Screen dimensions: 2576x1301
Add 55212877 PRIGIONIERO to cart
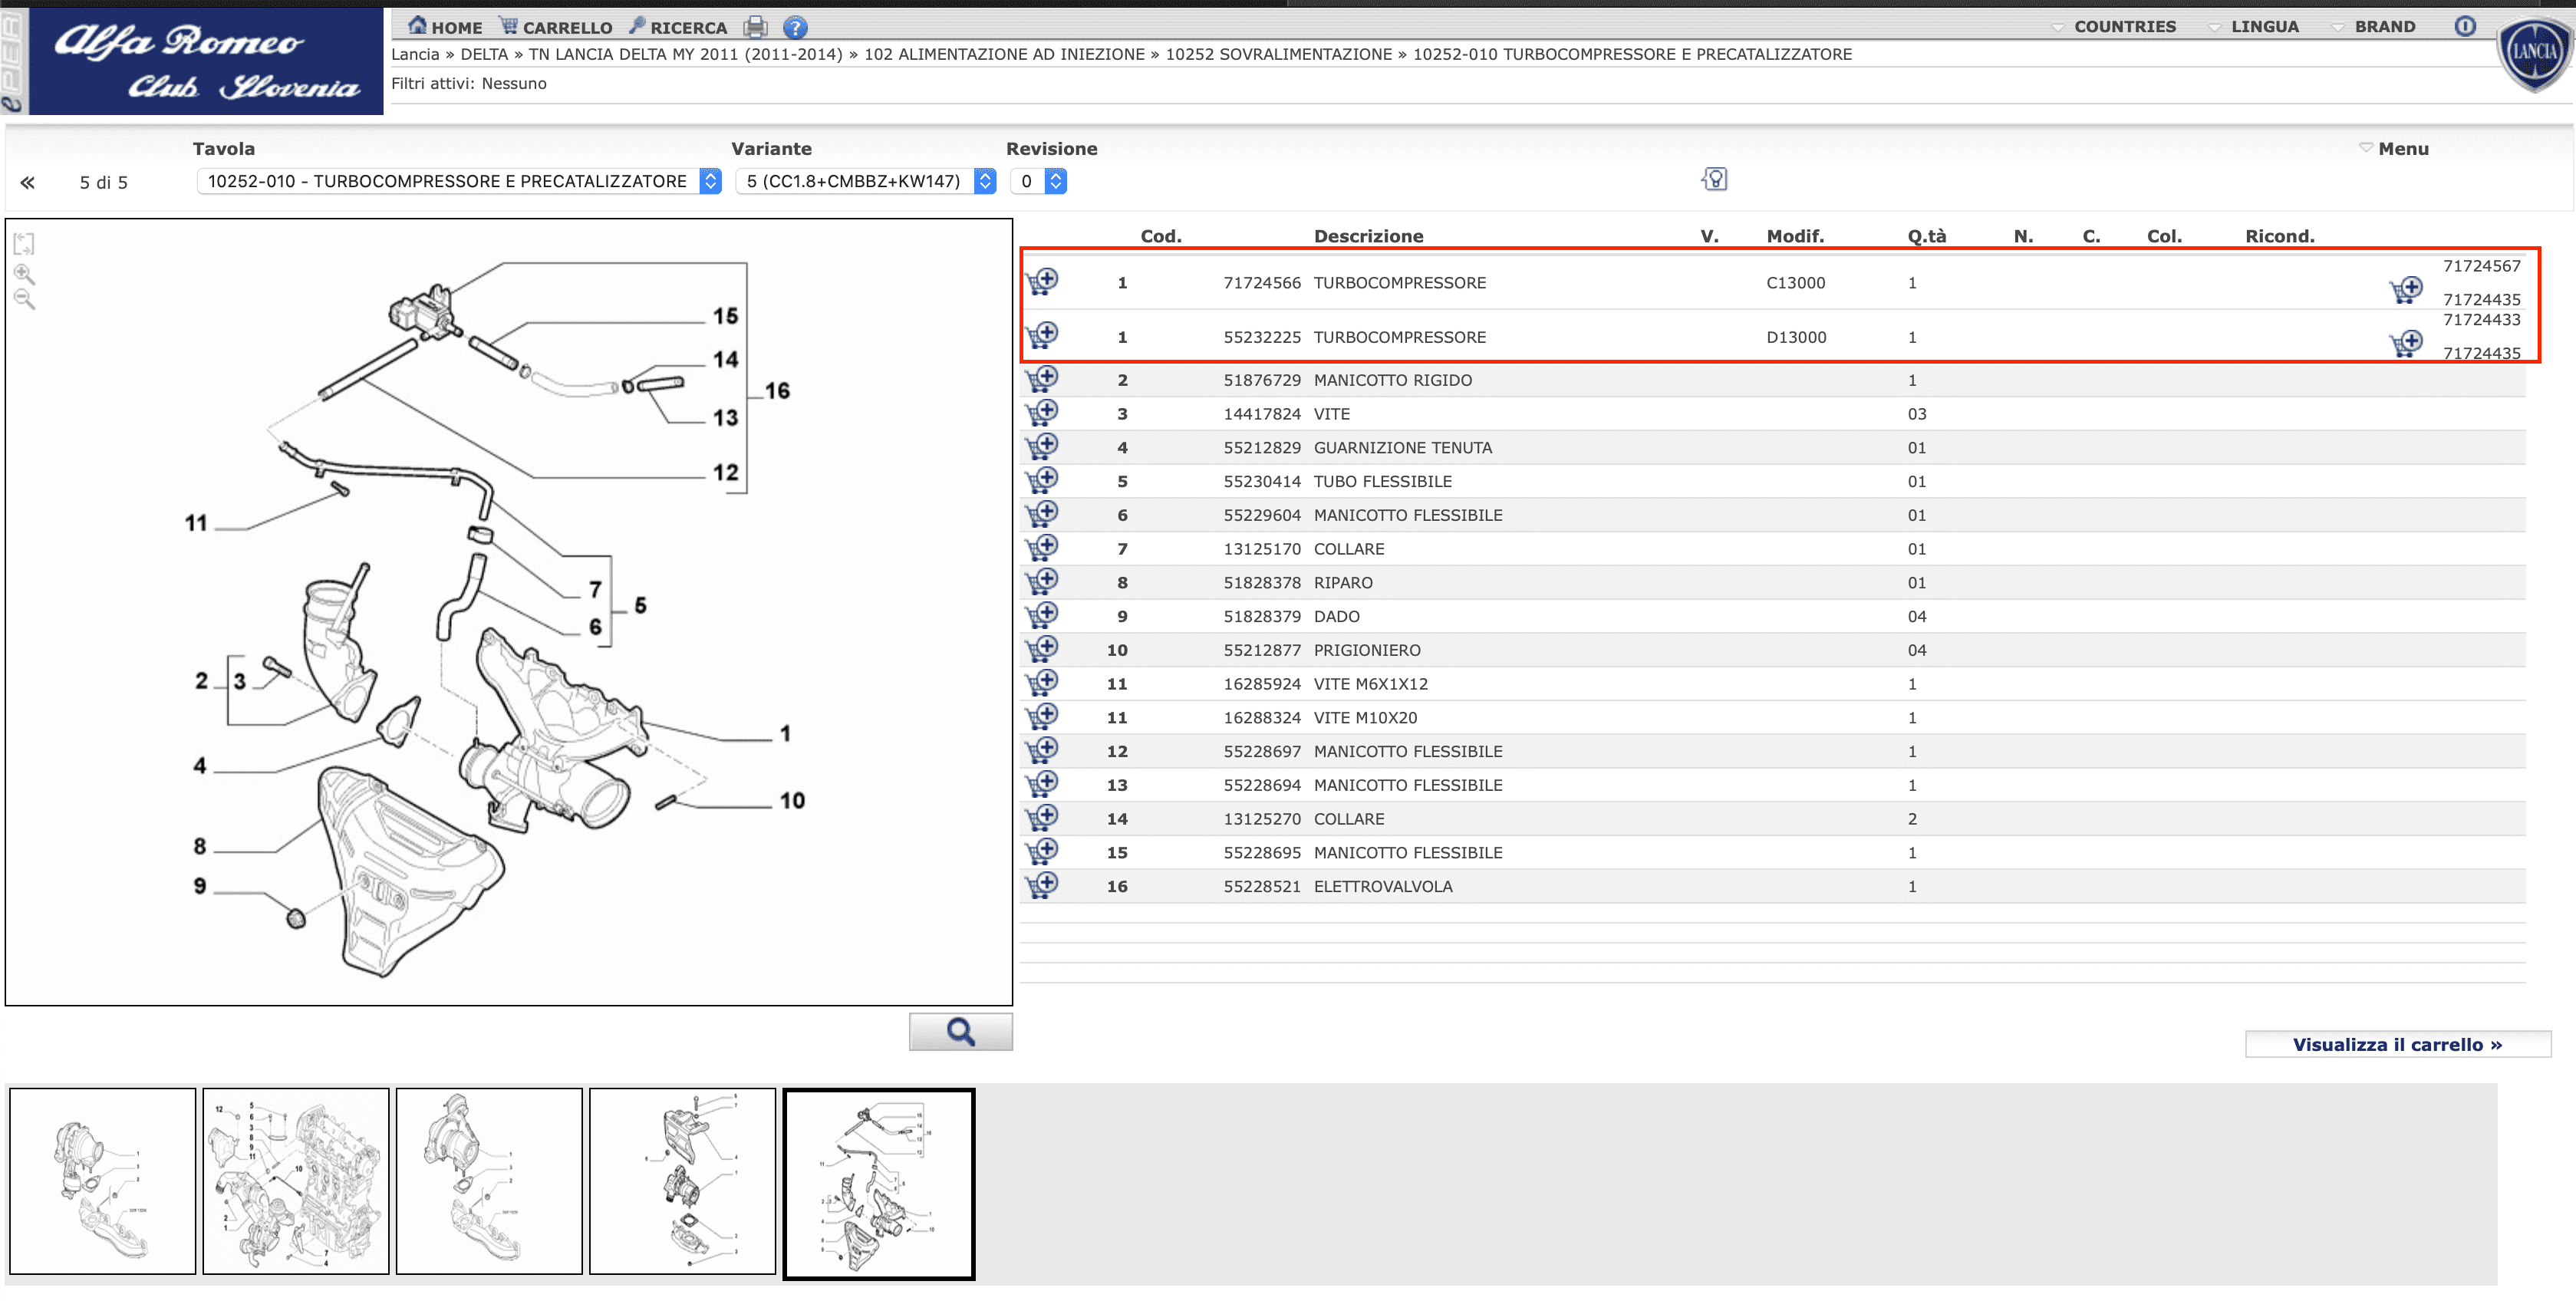click(x=1042, y=650)
